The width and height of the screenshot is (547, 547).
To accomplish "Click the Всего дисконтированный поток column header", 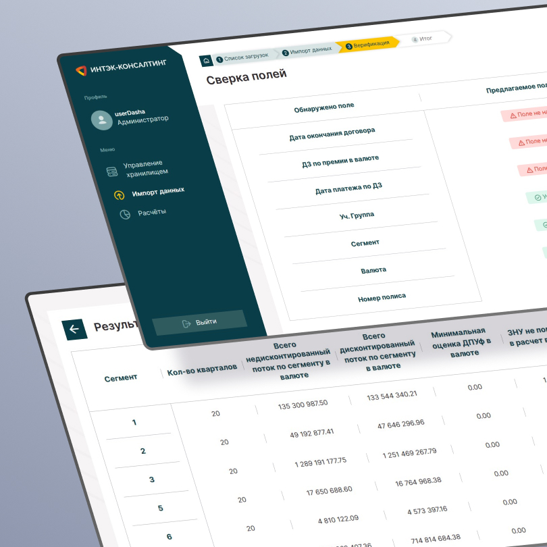I will [378, 351].
